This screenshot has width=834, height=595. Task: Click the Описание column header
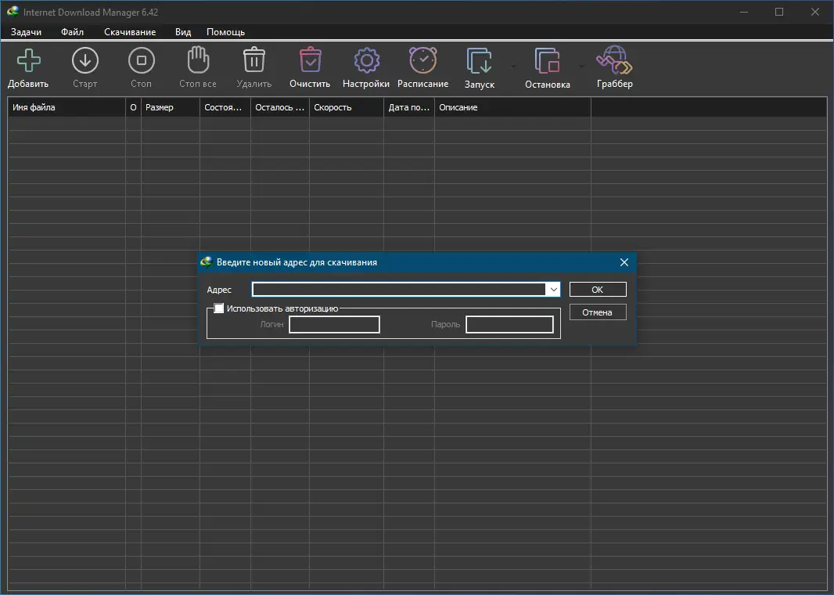512,107
